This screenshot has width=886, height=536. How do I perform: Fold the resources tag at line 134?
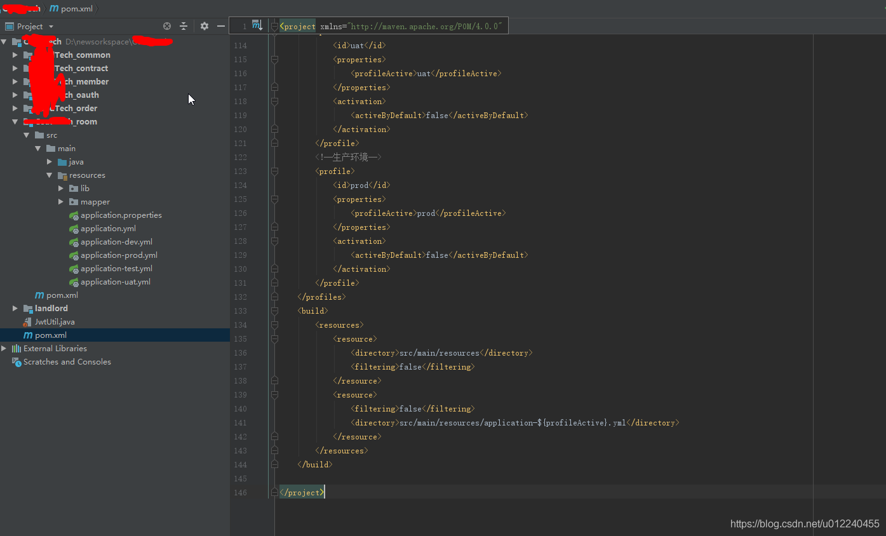click(x=274, y=325)
